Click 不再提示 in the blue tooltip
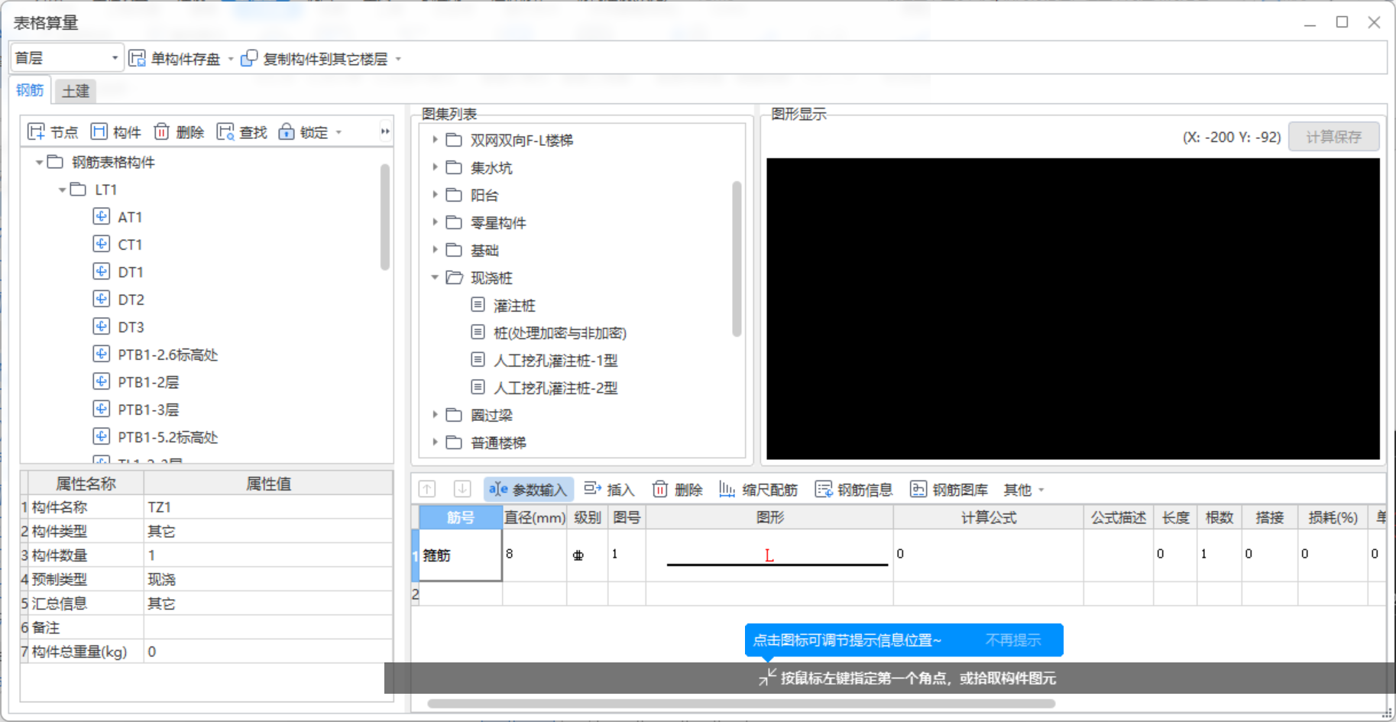 tap(1013, 640)
